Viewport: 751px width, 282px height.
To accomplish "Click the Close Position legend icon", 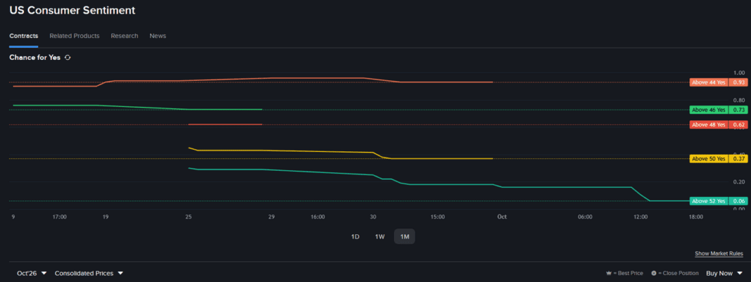I will [x=654, y=273].
